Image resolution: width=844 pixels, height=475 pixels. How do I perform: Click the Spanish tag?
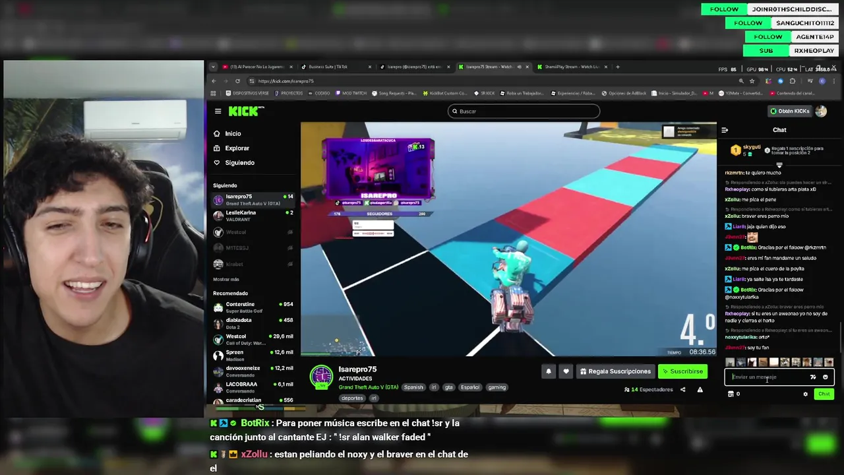(413, 387)
